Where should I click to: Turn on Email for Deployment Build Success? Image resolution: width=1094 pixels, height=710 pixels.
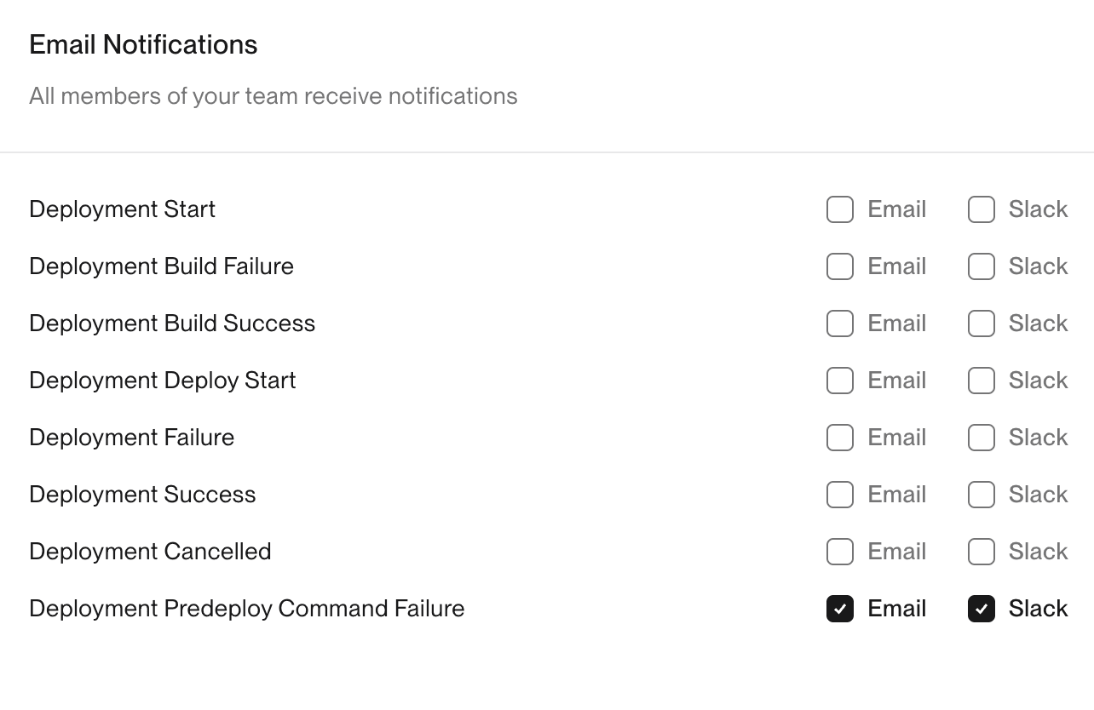click(x=840, y=324)
